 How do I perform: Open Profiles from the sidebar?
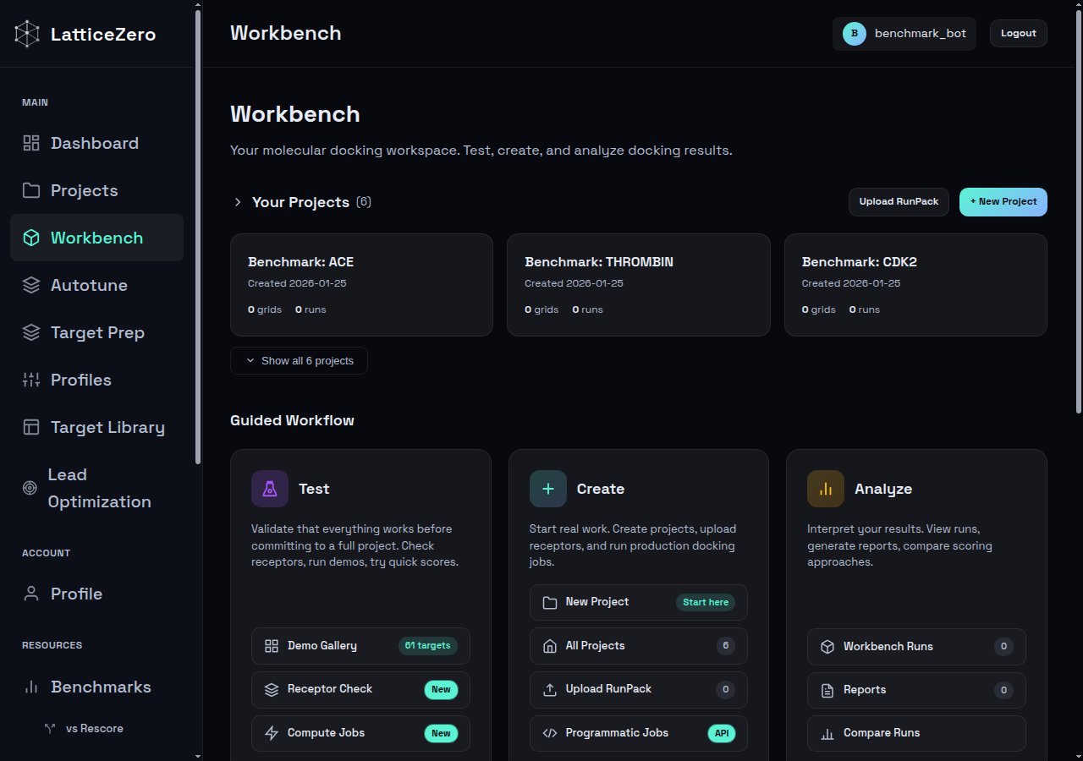click(96, 380)
